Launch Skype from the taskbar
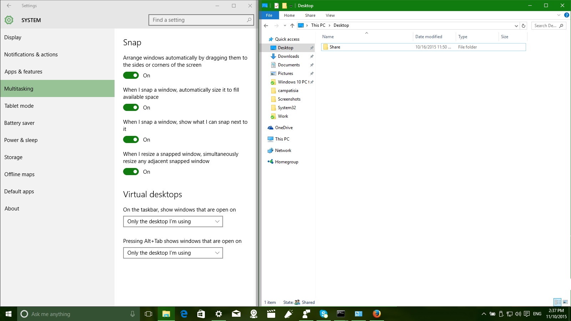Screen dimensions: 571x321 pos(324,314)
